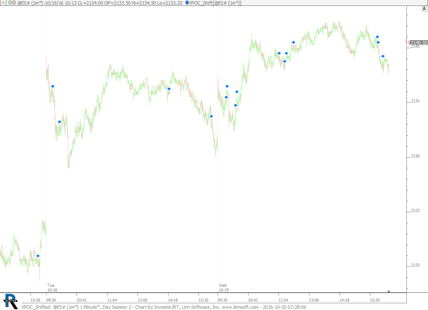428x310 pixels.
Task: Click the lowest VPOC dot at the chart's far right
Action: click(x=383, y=56)
